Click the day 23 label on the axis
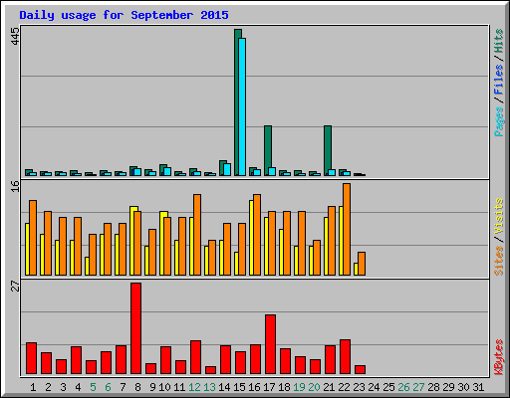The image size is (510, 398). coord(359,387)
